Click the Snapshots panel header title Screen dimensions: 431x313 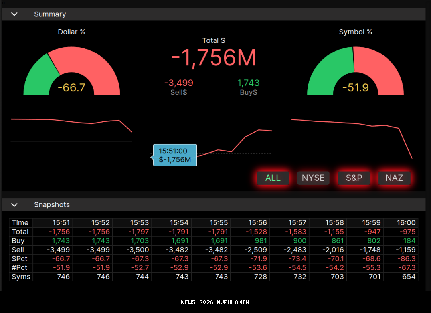click(52, 205)
